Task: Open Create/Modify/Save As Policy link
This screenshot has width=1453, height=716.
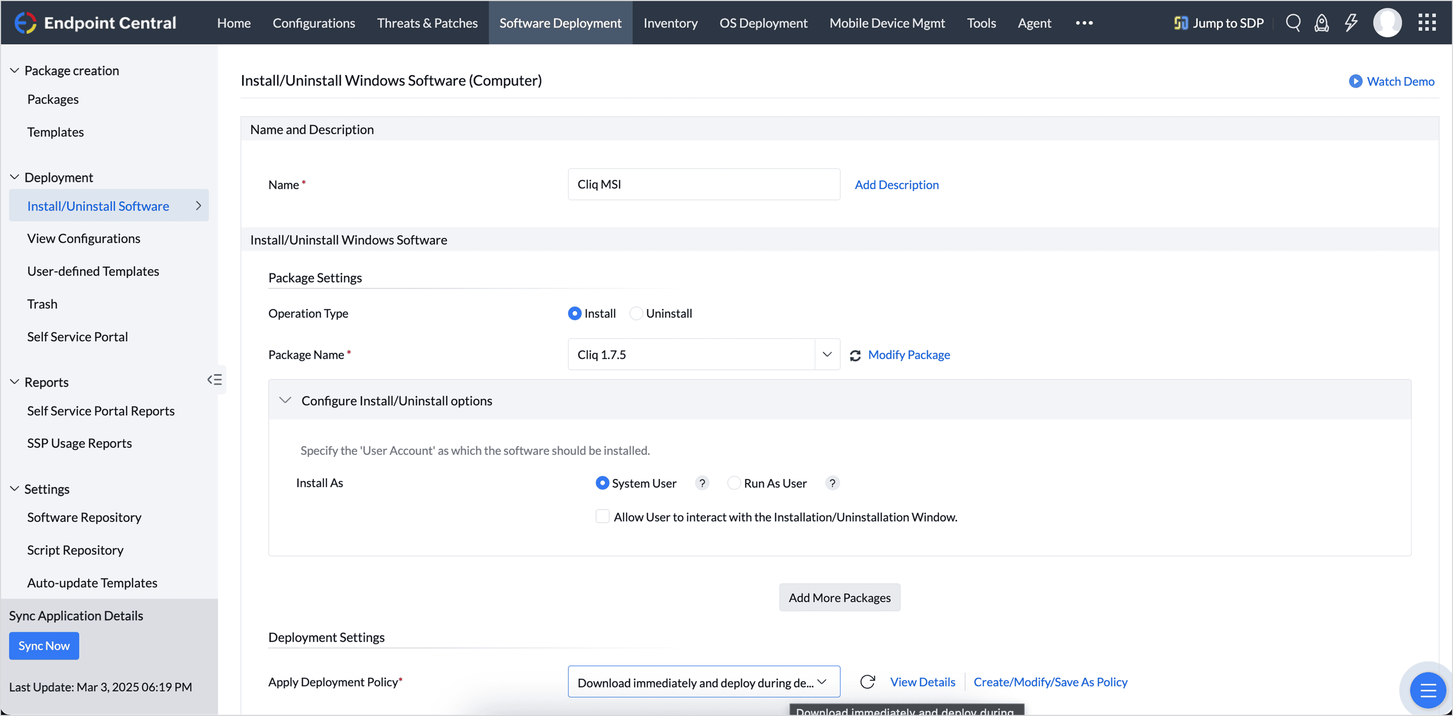Action: 1050,682
